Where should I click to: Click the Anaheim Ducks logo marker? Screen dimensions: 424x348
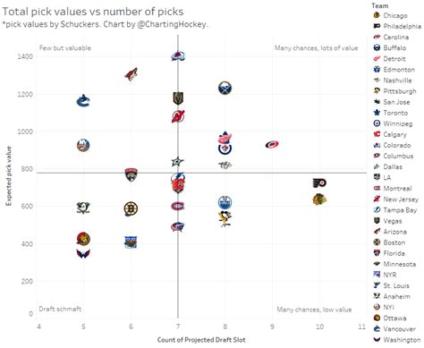[83, 208]
